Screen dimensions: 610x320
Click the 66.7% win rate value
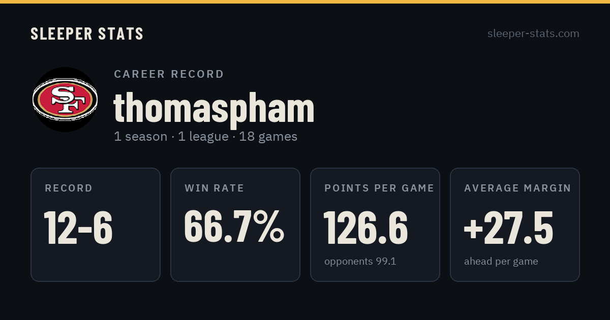click(234, 227)
